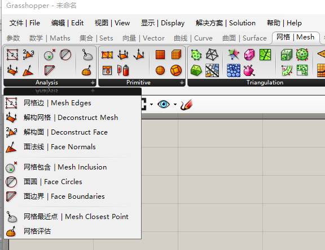Select Mesh Plane orange grid icon
This screenshot has height=250, width=325.
(160, 55)
